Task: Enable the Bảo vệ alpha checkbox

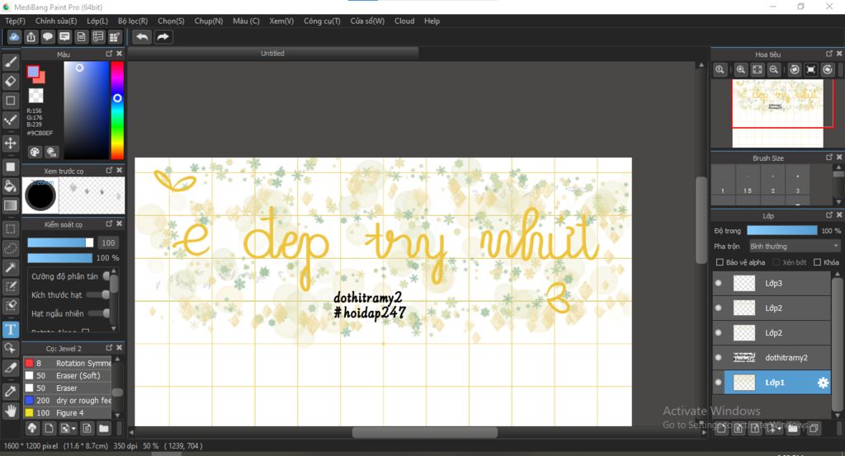Action: tap(720, 262)
